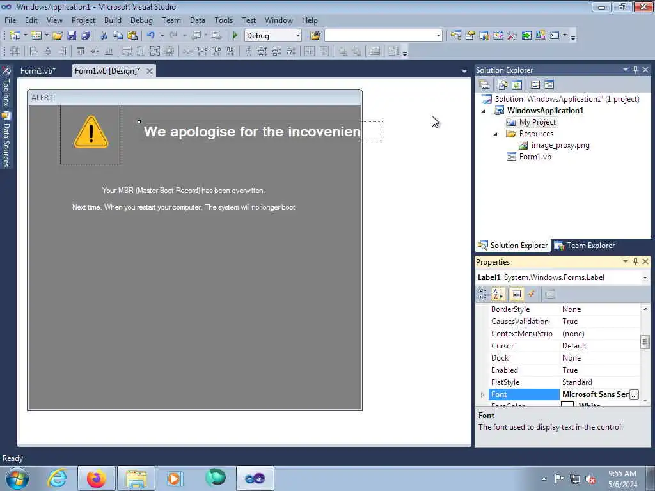Click the Save All icon
Image resolution: width=655 pixels, height=491 pixels.
[86, 36]
